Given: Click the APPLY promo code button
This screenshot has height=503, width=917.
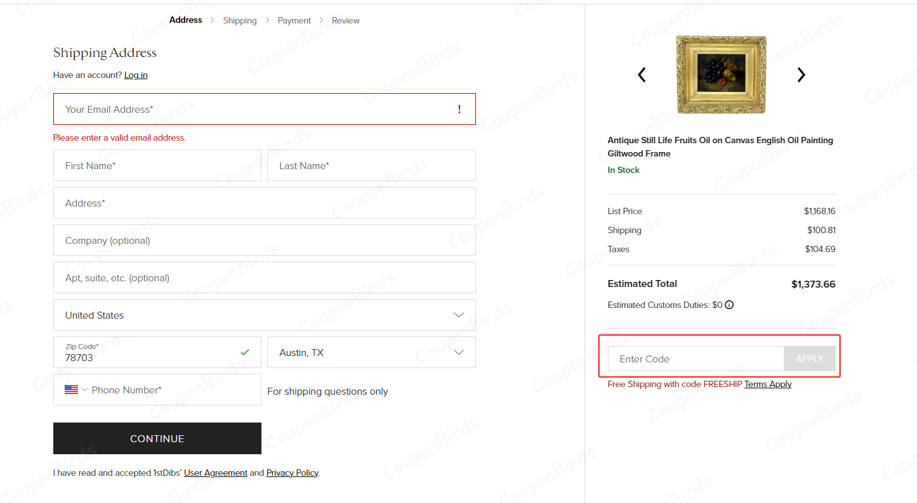Looking at the screenshot, I should [810, 359].
